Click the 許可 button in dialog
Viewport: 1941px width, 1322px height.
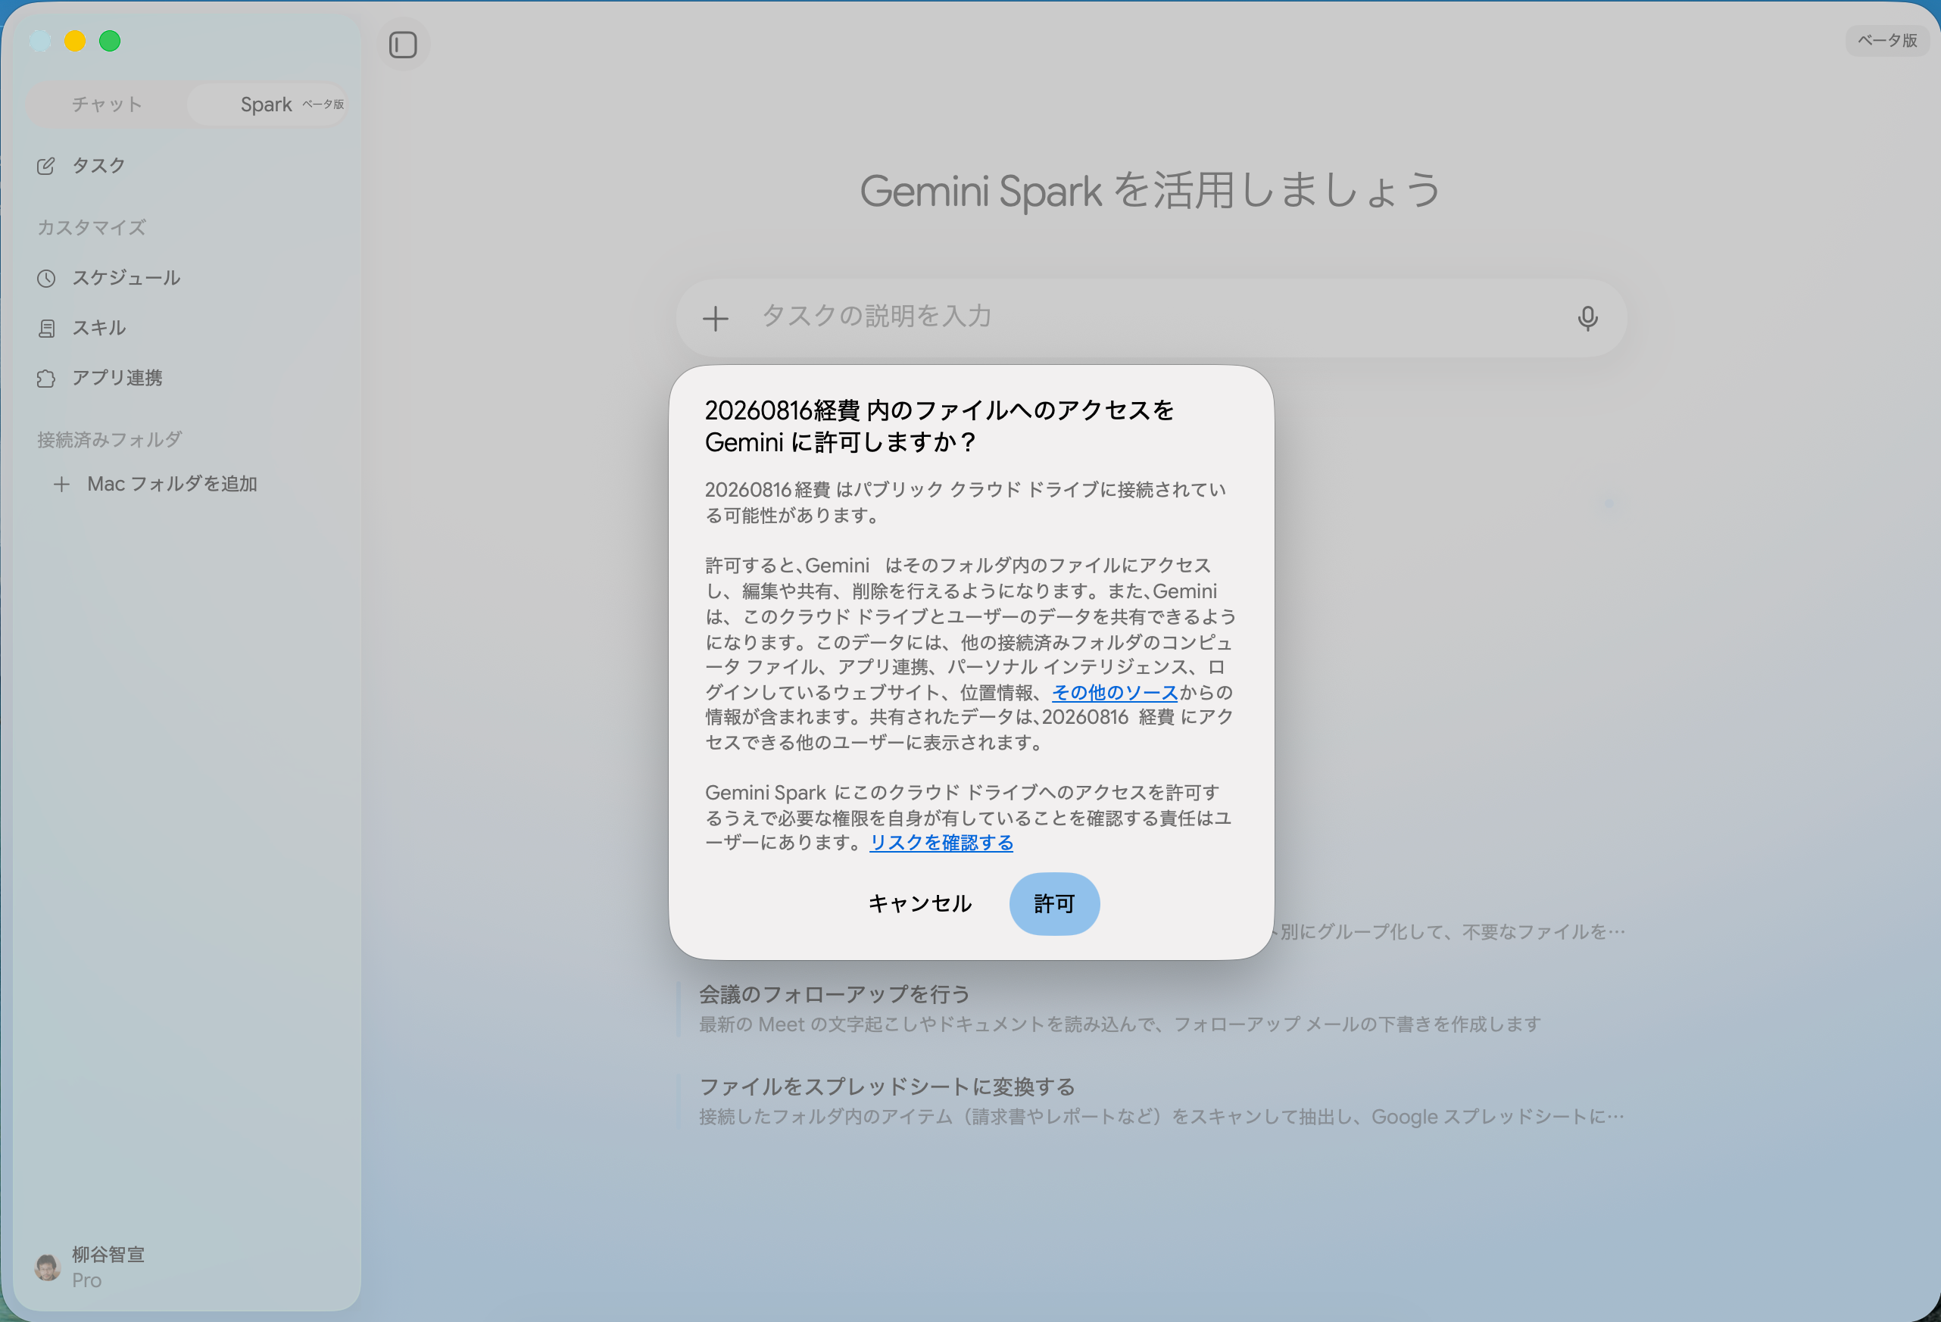click(x=1054, y=903)
